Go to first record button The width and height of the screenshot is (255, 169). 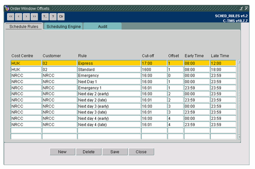tap(11, 17)
